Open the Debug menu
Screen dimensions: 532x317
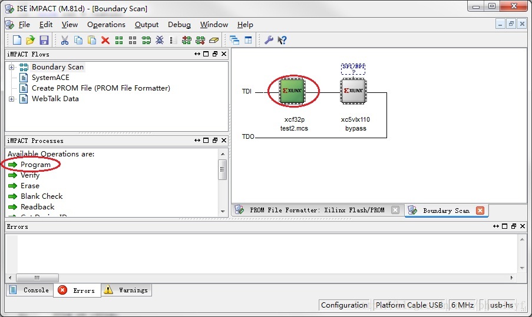[x=179, y=24]
